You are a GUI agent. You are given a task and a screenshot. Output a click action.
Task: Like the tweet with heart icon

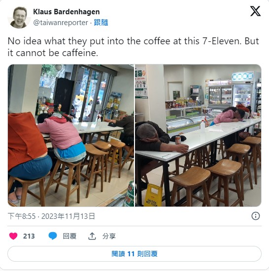point(13,236)
